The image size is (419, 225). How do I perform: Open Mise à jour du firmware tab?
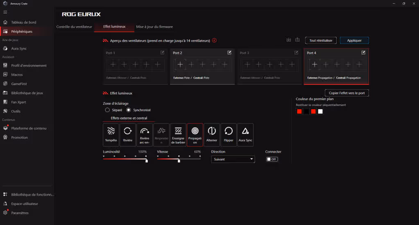tap(154, 27)
